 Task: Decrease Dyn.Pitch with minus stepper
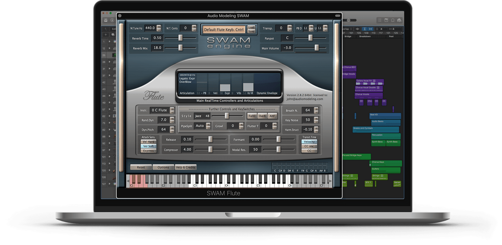click(172, 131)
